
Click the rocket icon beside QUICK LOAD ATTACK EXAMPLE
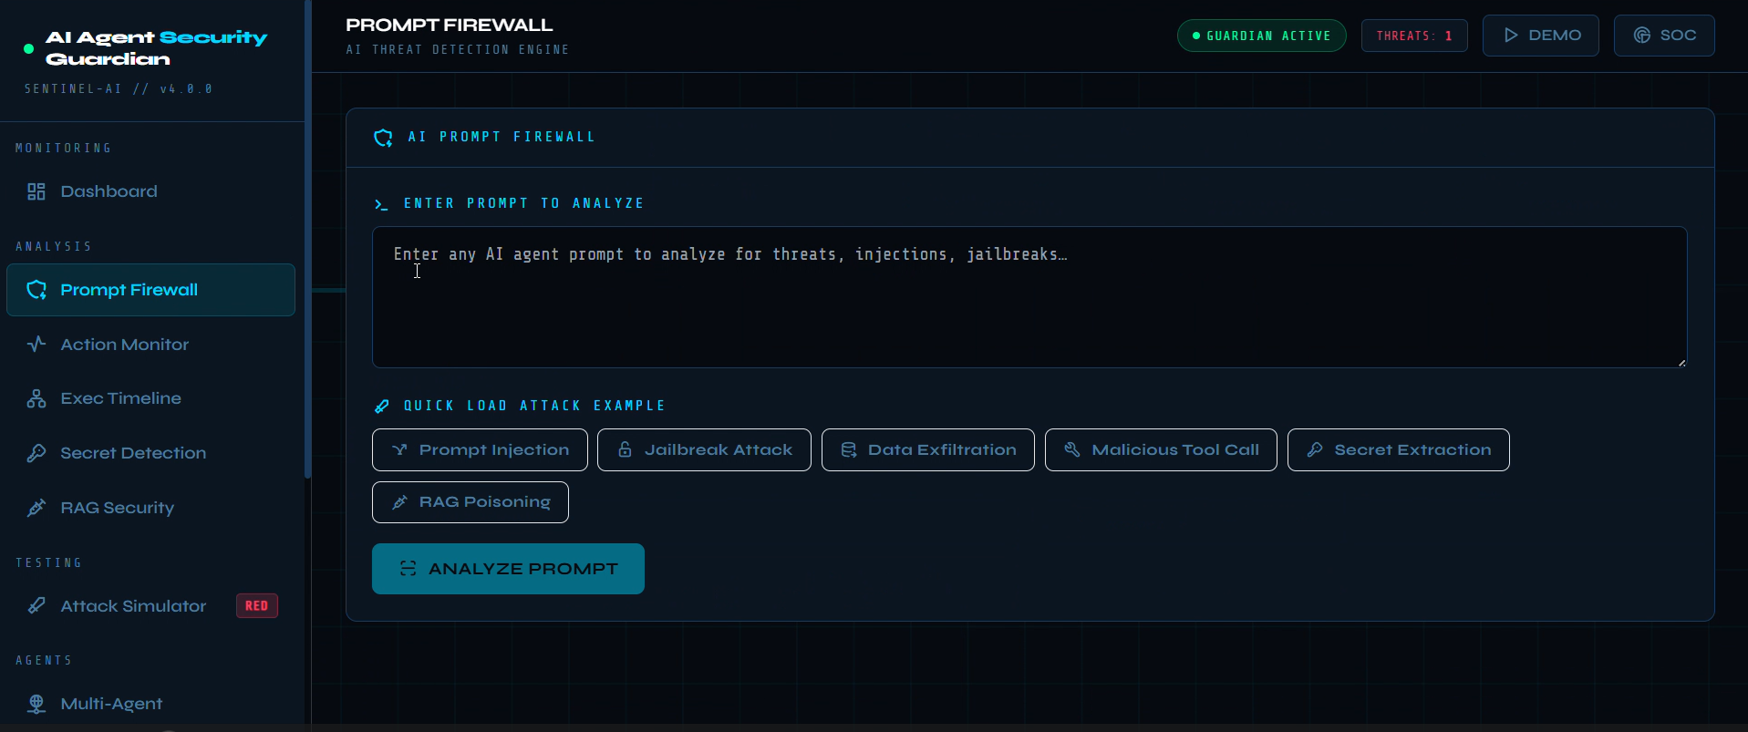tap(382, 407)
